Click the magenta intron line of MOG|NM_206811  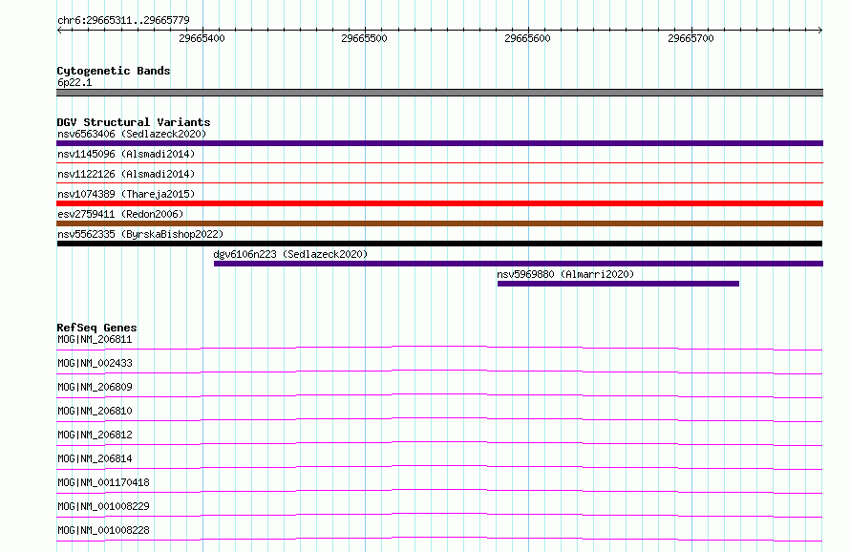[439, 347]
